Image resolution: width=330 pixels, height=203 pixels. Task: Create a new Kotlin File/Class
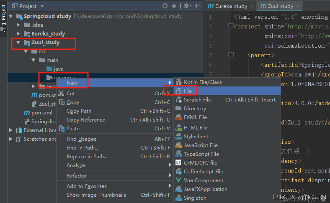pos(227,82)
